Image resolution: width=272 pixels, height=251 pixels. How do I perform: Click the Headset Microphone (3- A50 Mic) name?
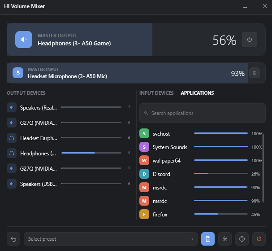pyautogui.click(x=68, y=76)
